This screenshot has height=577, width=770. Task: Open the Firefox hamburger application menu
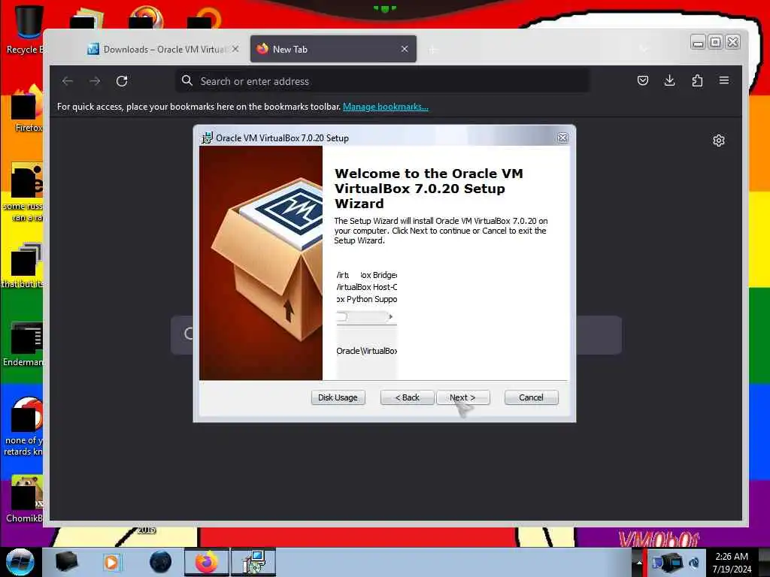pyautogui.click(x=724, y=80)
